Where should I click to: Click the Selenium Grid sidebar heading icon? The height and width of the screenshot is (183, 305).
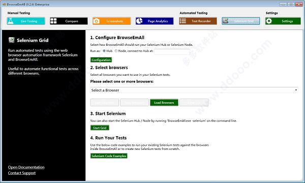[12, 40]
